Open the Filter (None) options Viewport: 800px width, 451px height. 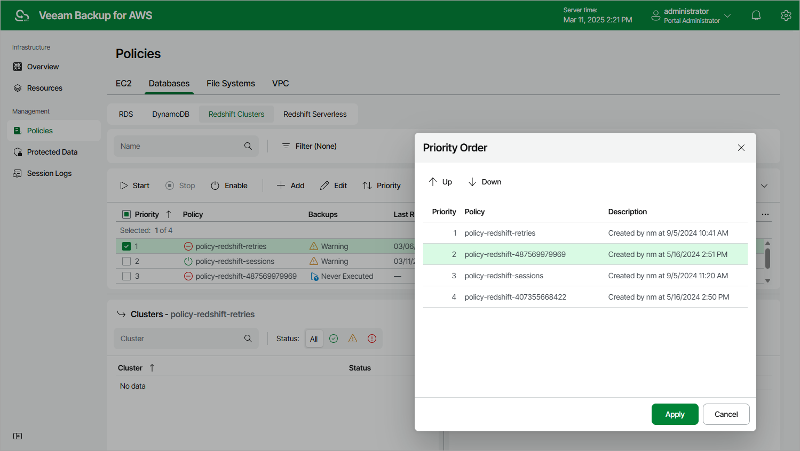[310, 146]
